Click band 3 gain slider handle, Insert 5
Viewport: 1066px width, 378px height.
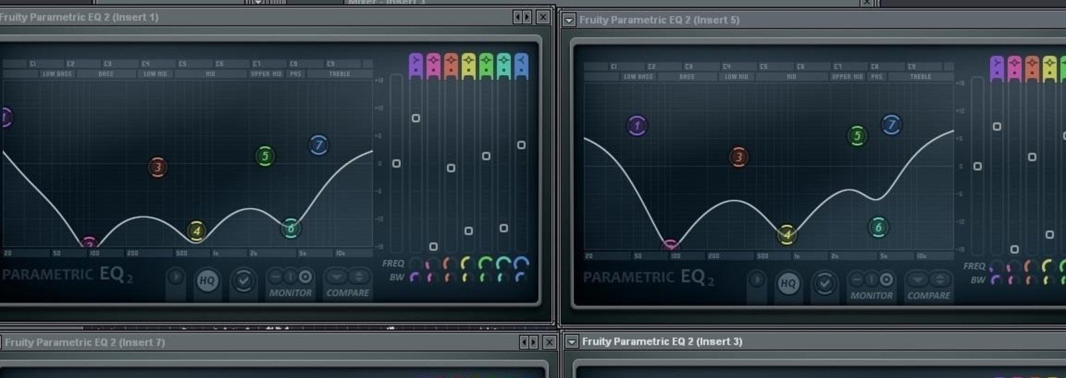tap(1032, 157)
